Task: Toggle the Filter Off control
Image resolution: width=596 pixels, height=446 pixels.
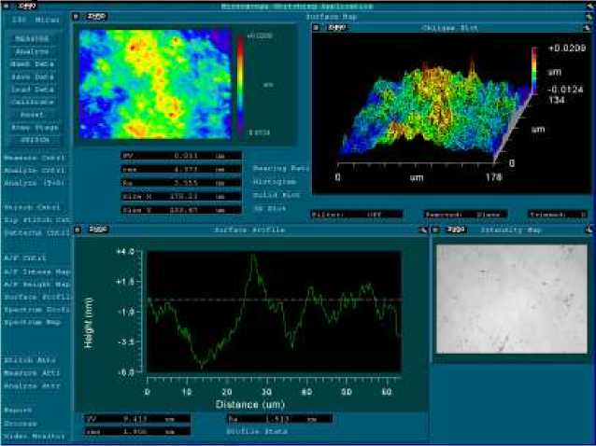Action: pos(357,215)
